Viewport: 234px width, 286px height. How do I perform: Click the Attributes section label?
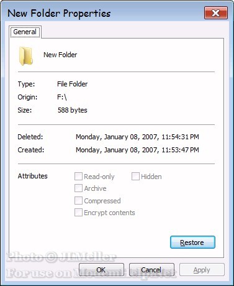coord(33,176)
